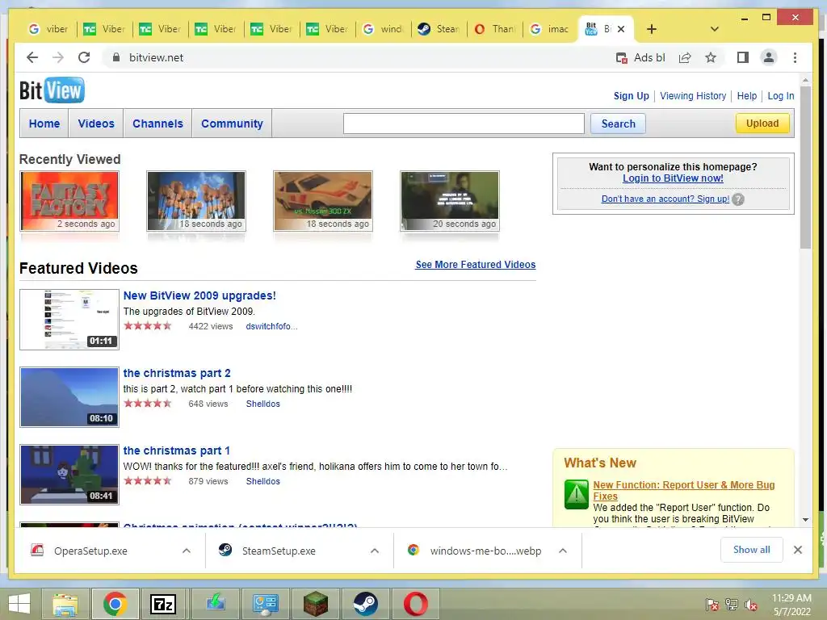Click the browser forward arrow
Screen dimensions: 827x620
point(58,57)
